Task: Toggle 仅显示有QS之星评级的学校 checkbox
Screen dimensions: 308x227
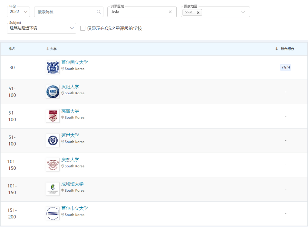Action: (x=83, y=28)
